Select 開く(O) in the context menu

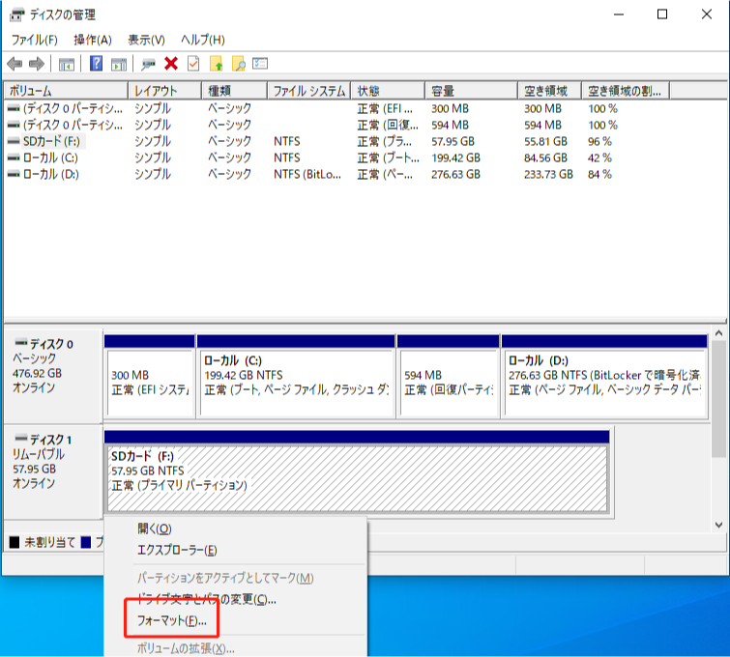pos(154,528)
